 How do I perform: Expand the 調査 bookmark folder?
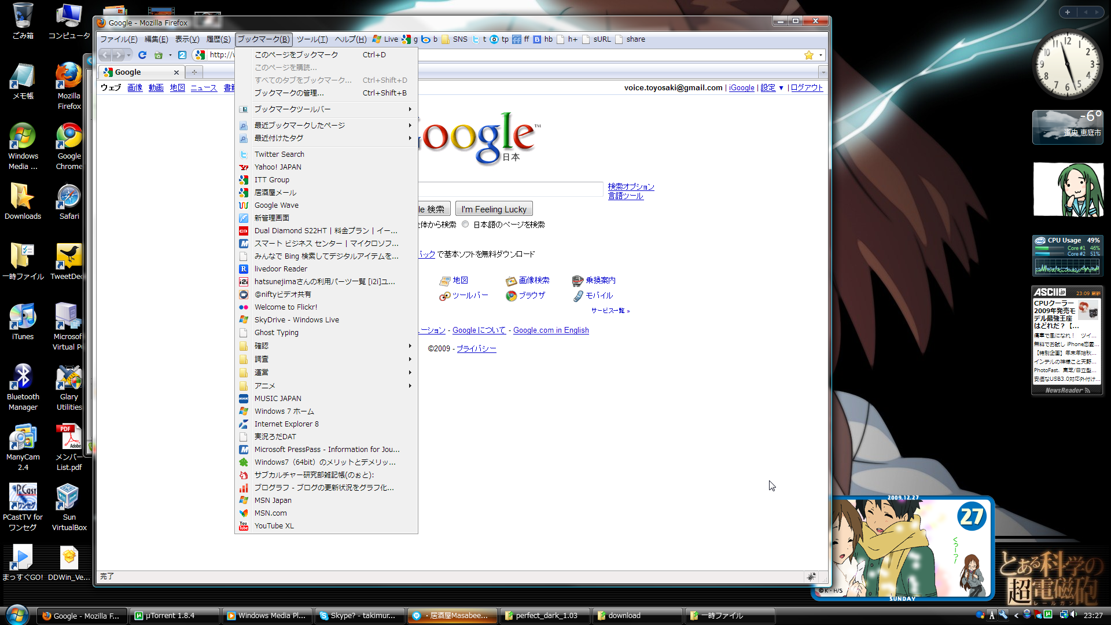coord(326,359)
